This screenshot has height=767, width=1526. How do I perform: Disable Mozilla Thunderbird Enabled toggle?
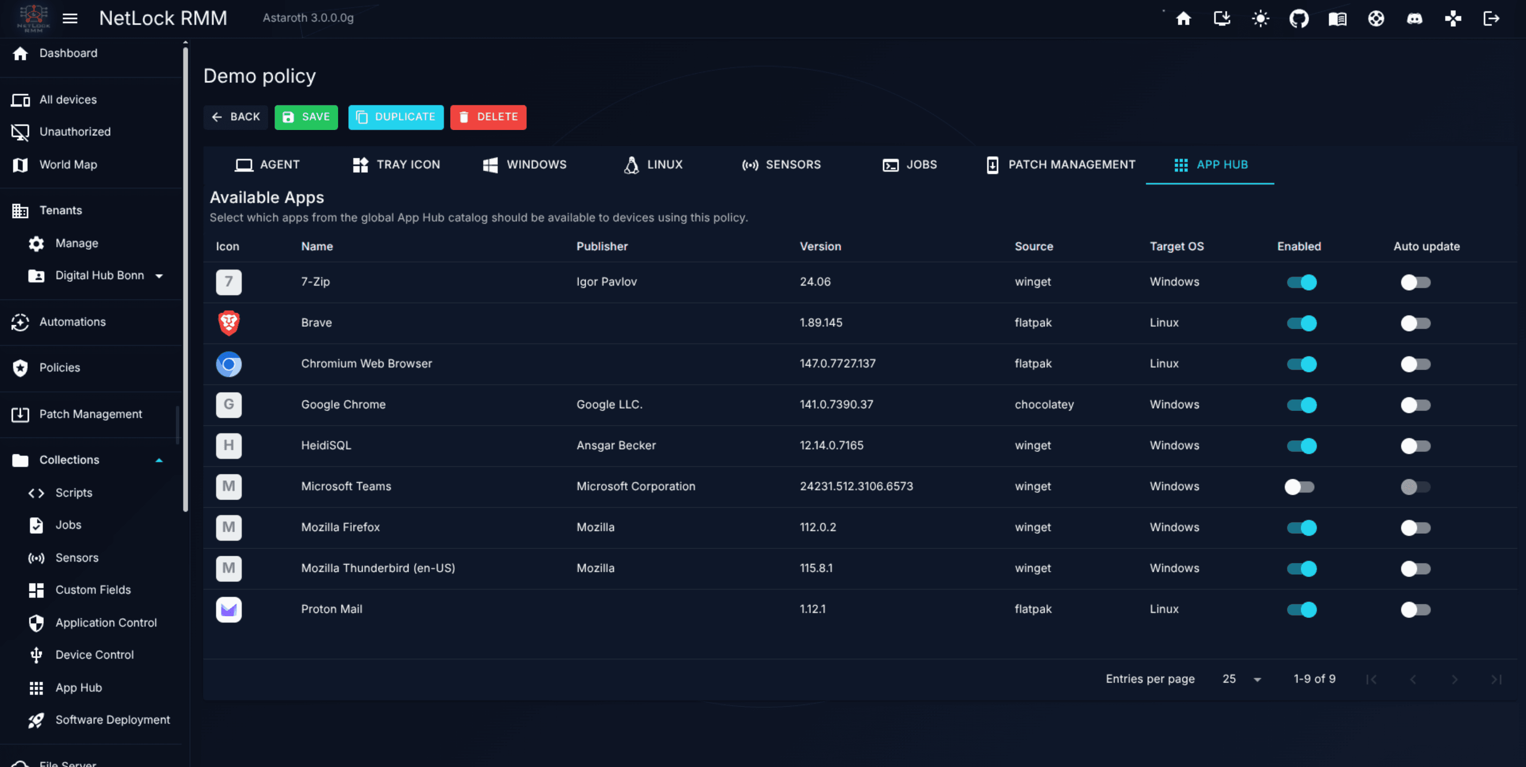tap(1301, 569)
